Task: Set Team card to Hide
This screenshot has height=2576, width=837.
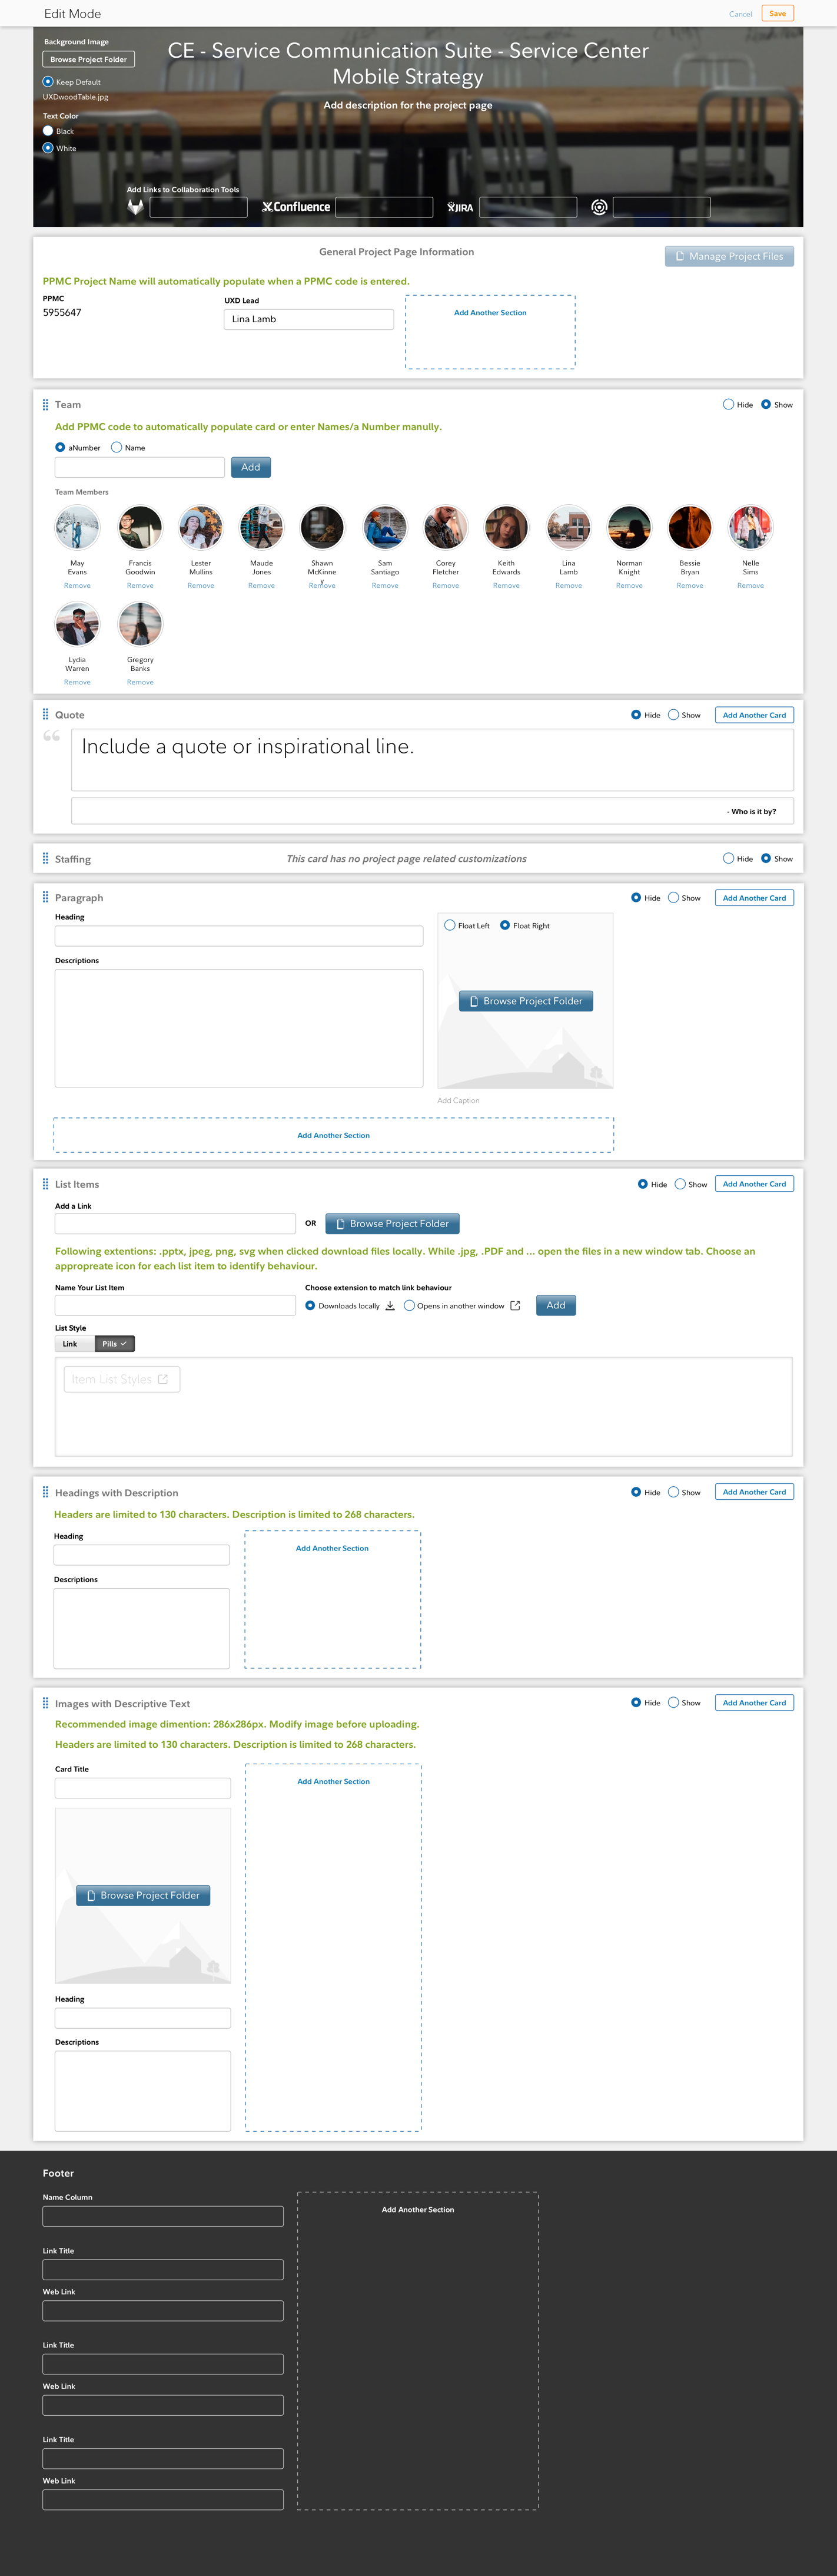Action: point(728,404)
